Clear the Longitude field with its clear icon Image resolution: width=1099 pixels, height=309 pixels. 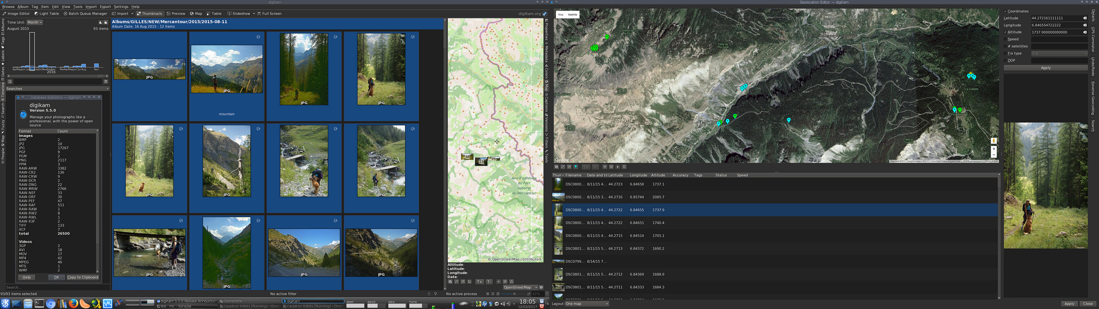coord(1085,25)
